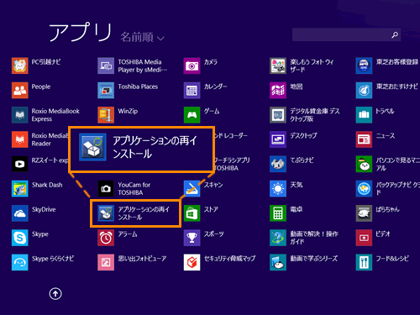Open the SkyDrive cloud icon
420x315 pixels.
tap(20, 213)
